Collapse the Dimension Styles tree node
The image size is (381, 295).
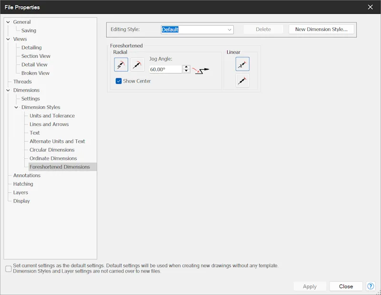point(16,107)
